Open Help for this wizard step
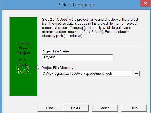151x113 pixels. (x=134, y=108)
